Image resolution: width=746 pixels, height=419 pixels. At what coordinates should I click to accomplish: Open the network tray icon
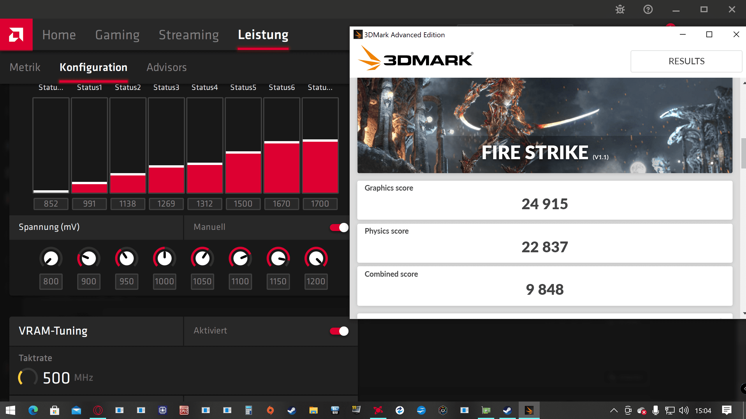tap(670, 411)
